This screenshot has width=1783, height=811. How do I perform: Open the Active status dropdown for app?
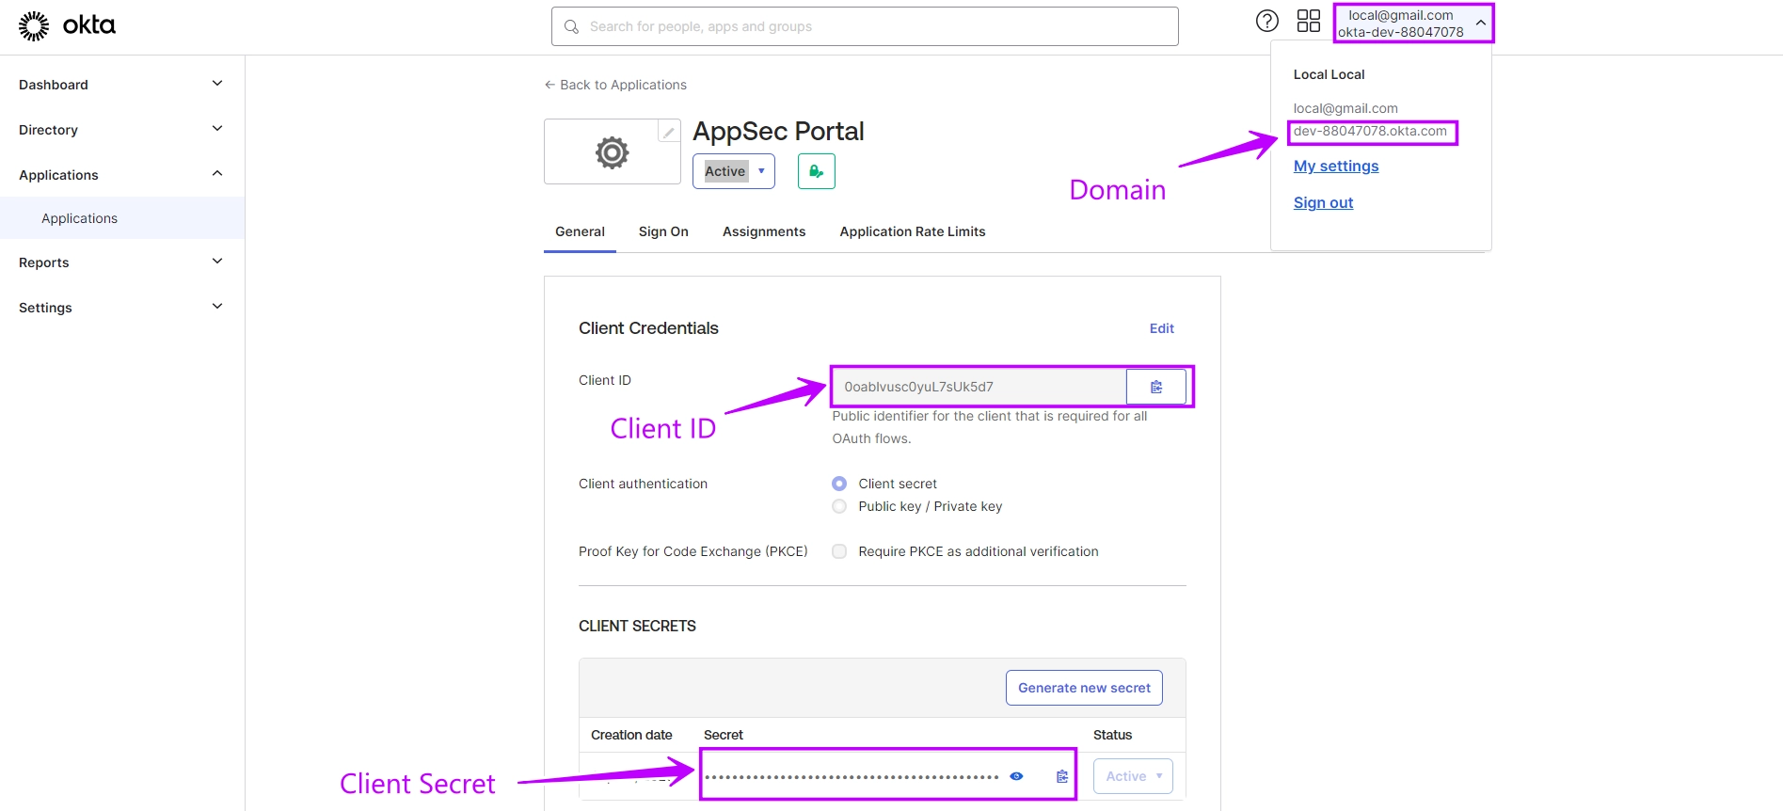[x=733, y=171]
